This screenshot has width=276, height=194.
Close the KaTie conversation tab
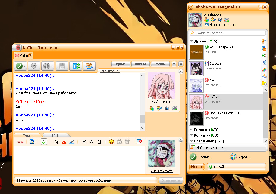(30, 55)
